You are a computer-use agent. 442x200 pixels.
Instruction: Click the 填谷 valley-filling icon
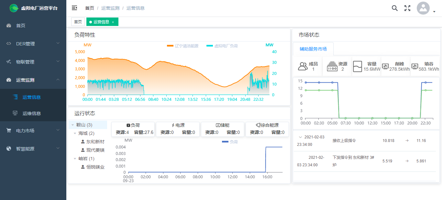[x=415, y=66]
